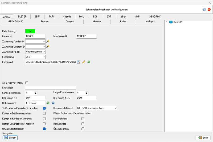The width and height of the screenshot is (213, 142).
Task: Click the Sichern button
Action: click(10, 138)
